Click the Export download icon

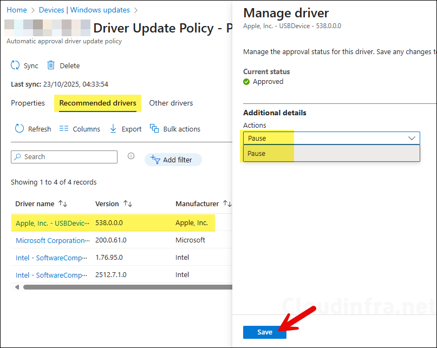[113, 129]
